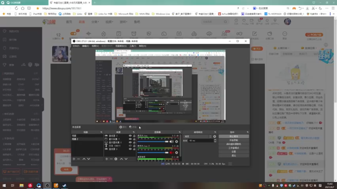This screenshot has width=337, height=189.
Task: Toggle lock on 游戏源 3 source
Action: [x=134, y=136]
